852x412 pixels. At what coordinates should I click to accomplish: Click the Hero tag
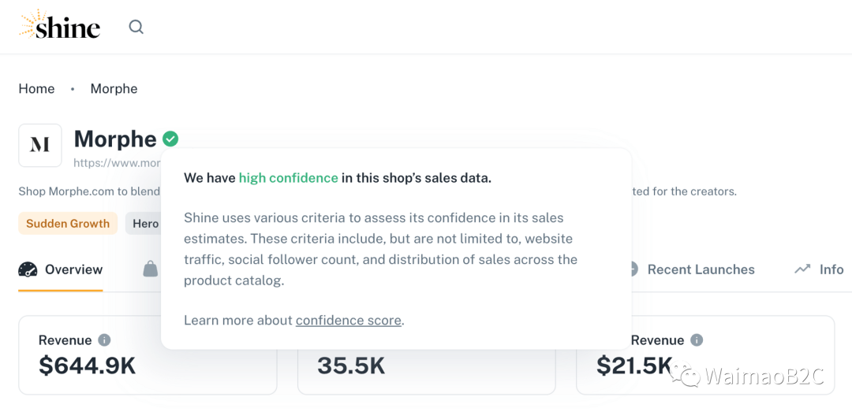coord(144,223)
